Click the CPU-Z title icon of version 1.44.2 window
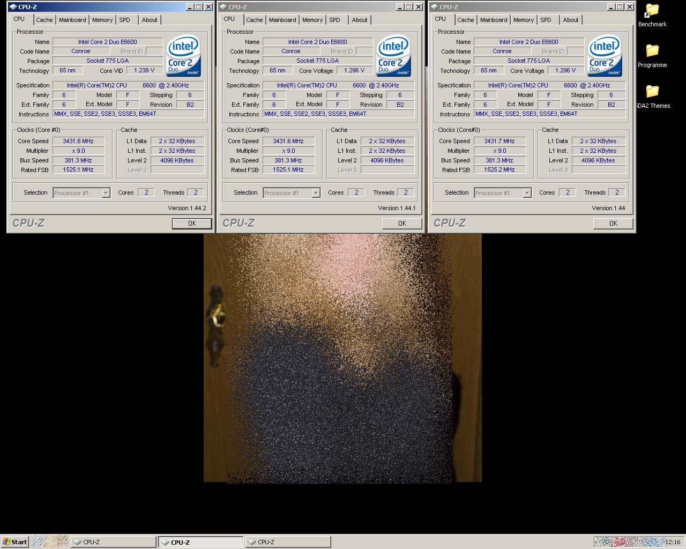The height and width of the screenshot is (549, 686). [13, 7]
